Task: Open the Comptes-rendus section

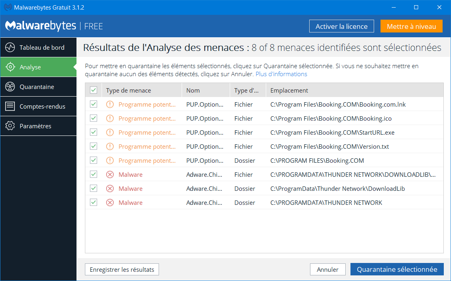Action: [x=38, y=106]
